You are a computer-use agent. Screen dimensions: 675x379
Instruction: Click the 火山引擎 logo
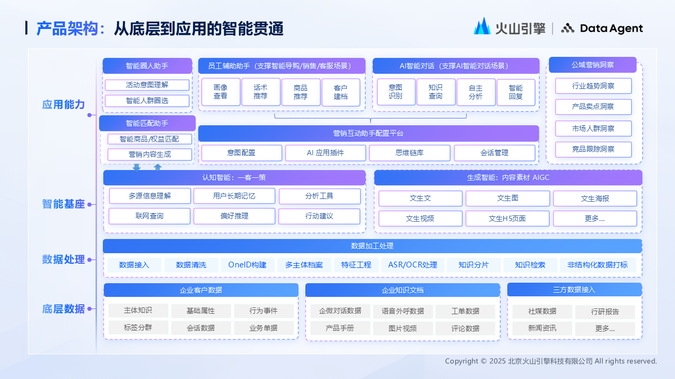click(509, 26)
